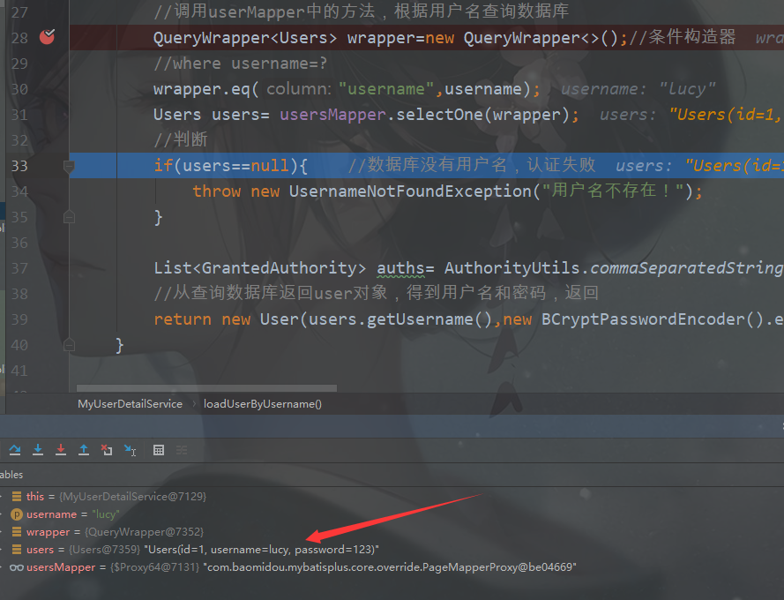This screenshot has height=600, width=784.
Task: Click the red Force Step Into icon
Action: 61,450
